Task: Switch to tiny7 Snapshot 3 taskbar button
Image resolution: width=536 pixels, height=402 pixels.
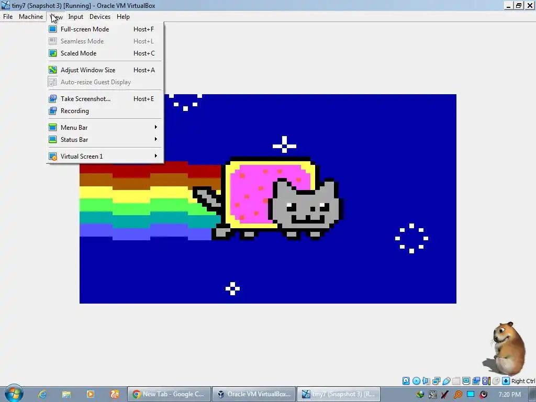Action: tap(339, 394)
